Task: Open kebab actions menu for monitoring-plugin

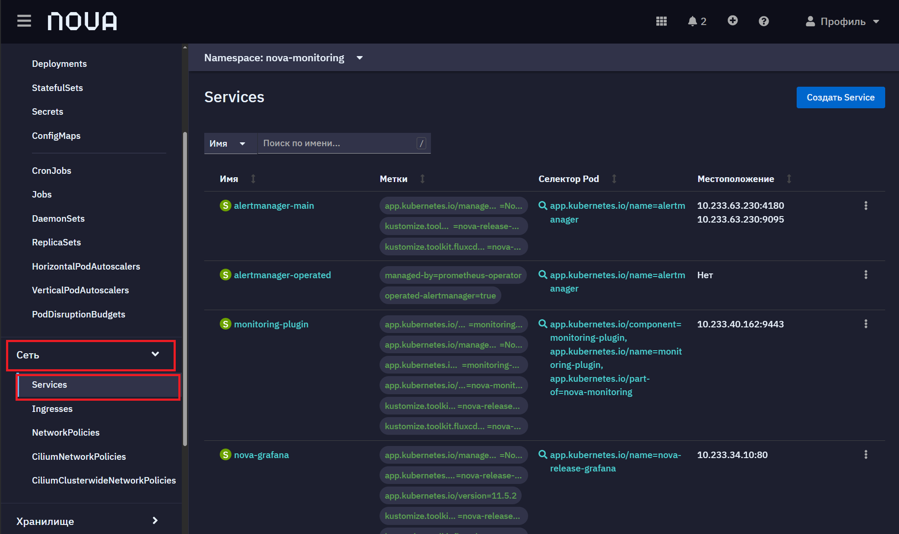Action: 866,324
